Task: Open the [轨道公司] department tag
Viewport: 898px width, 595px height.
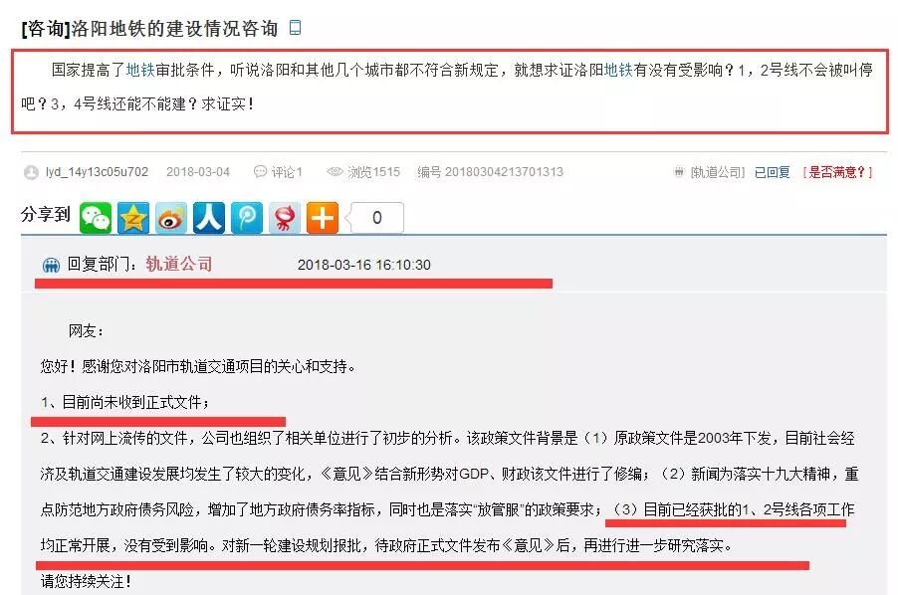Action: click(x=718, y=172)
